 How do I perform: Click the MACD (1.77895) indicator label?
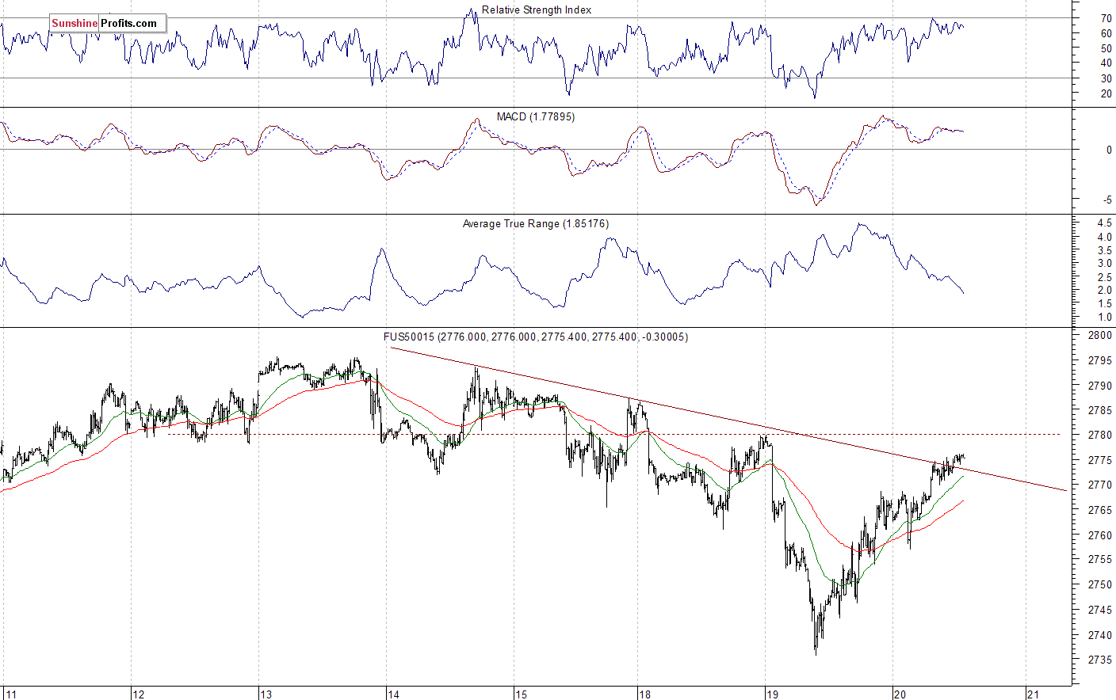(536, 117)
